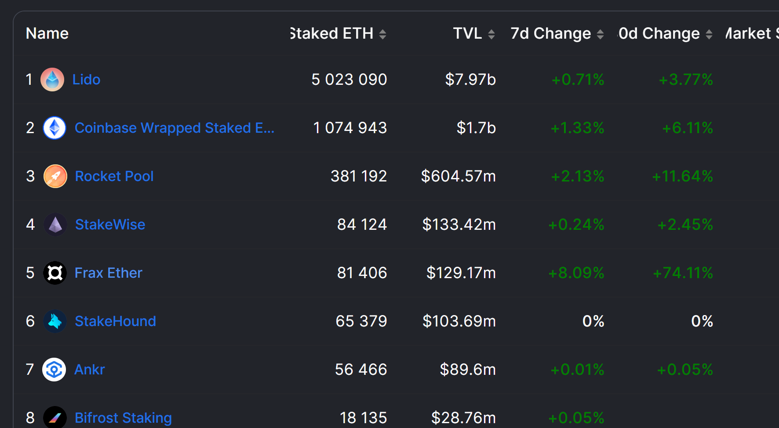Click the Rocket Pool rocket logo
779x428 pixels.
(55, 176)
